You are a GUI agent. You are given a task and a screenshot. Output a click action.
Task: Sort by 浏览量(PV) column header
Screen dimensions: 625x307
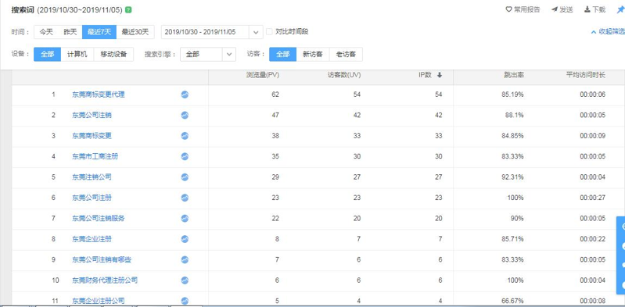point(263,75)
